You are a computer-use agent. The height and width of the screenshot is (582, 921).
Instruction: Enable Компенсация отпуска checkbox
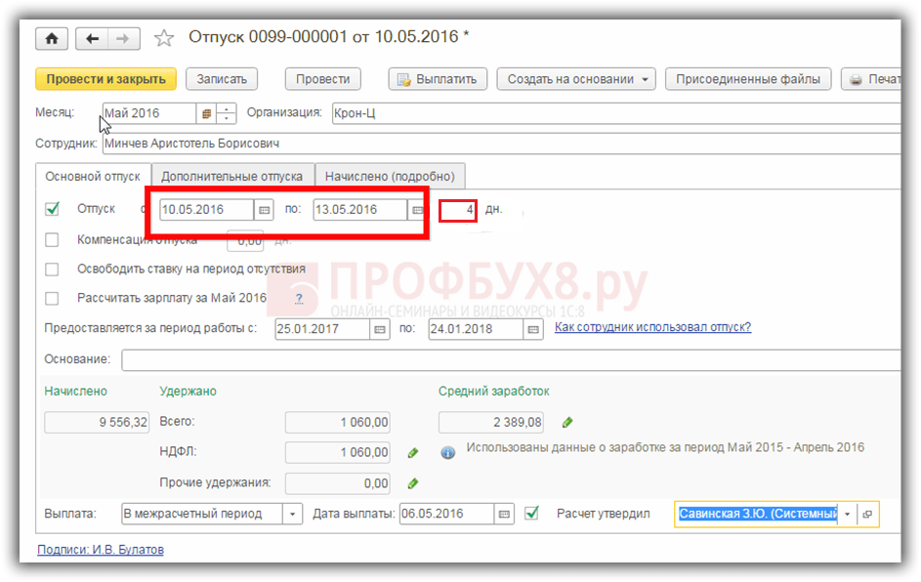pos(53,239)
